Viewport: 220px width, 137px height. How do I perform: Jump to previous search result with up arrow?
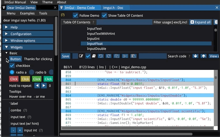[x=203, y=56]
